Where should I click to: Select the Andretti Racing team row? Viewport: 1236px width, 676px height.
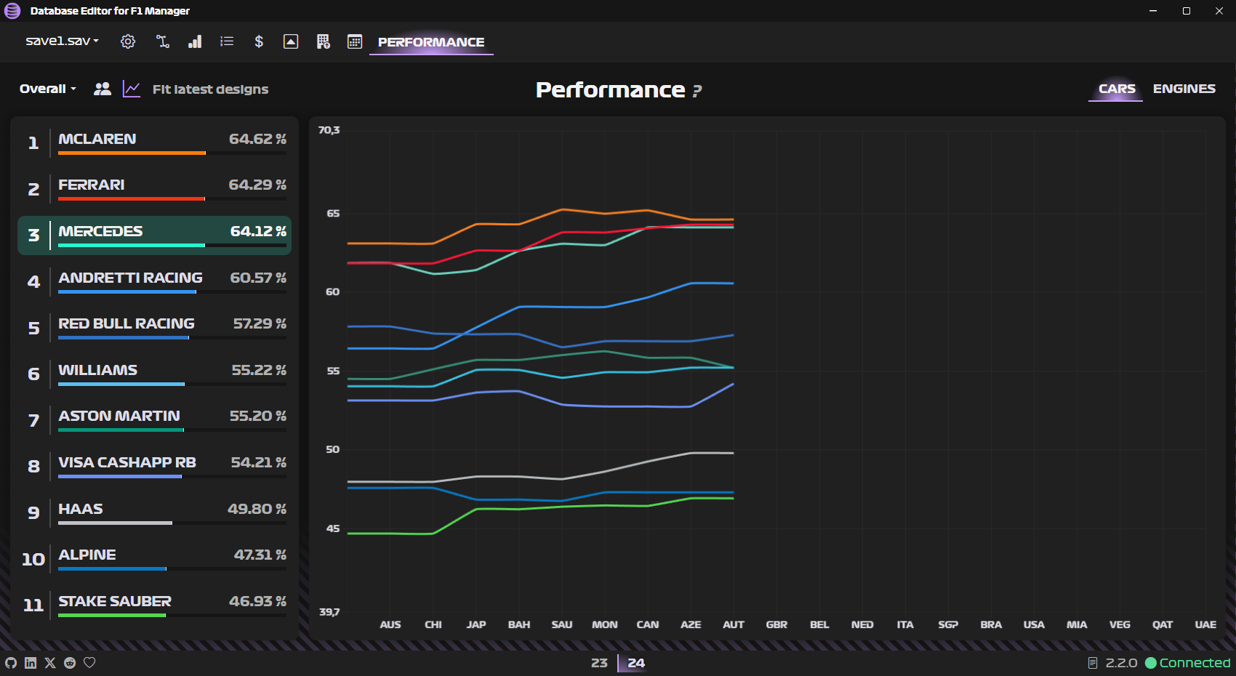pos(155,281)
